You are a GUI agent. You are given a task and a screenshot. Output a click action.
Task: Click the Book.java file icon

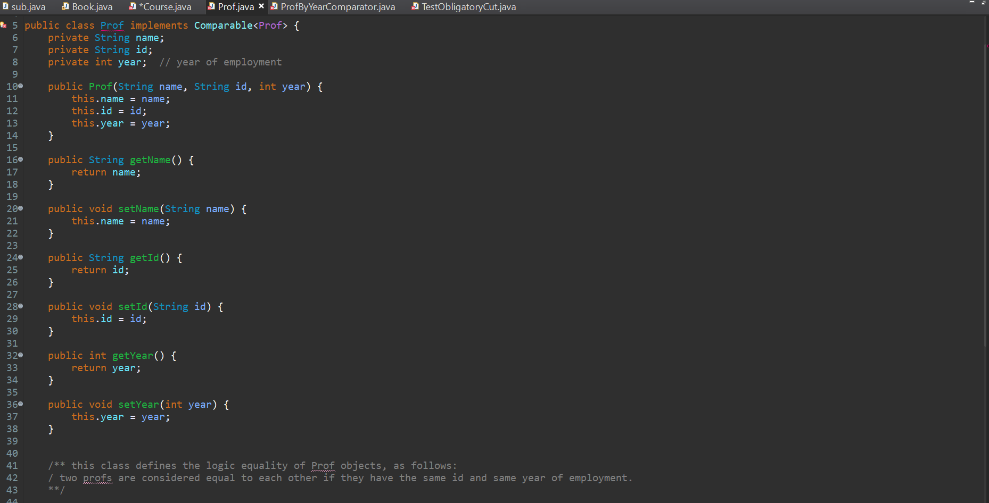coord(65,6)
